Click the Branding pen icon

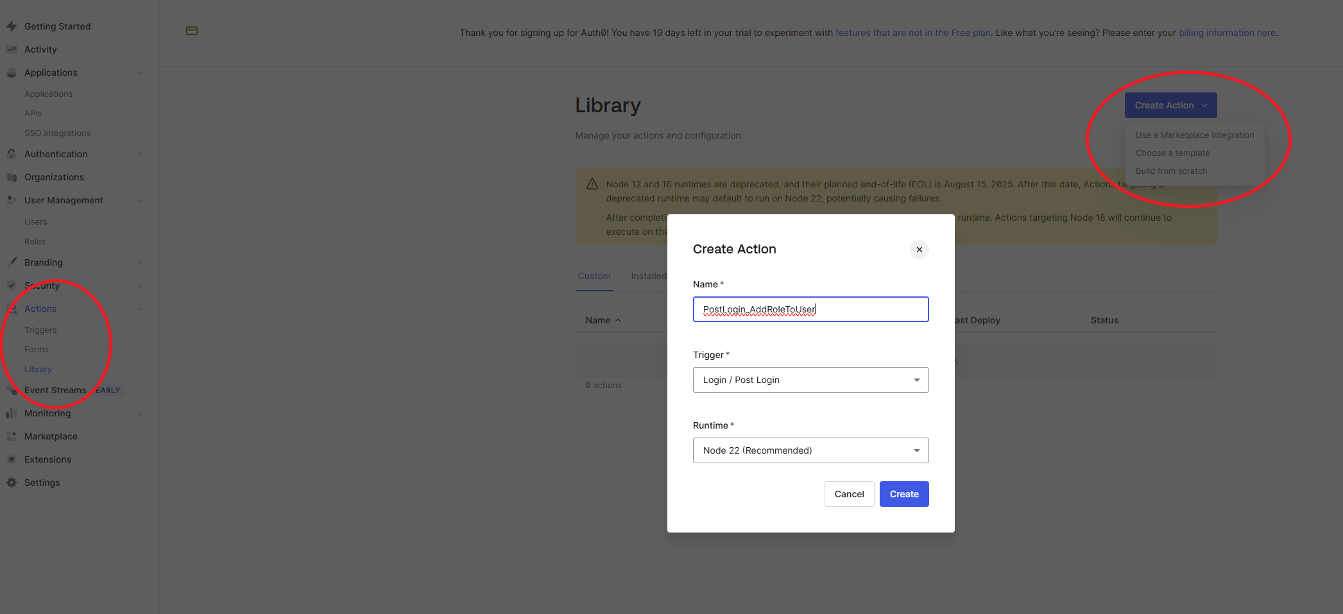click(x=12, y=262)
